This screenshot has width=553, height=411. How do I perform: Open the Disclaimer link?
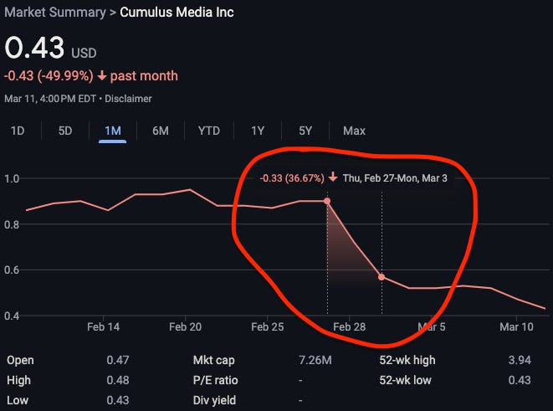128,99
